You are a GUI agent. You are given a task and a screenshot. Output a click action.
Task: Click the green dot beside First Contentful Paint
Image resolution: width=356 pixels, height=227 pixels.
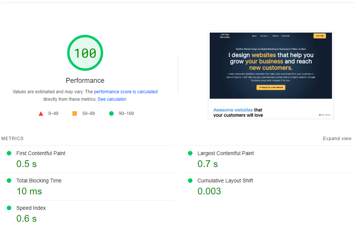[x=9, y=153]
